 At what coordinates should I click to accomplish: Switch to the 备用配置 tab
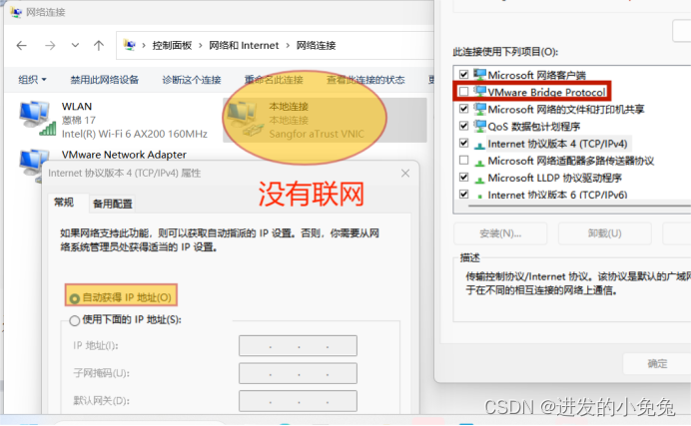pos(113,204)
